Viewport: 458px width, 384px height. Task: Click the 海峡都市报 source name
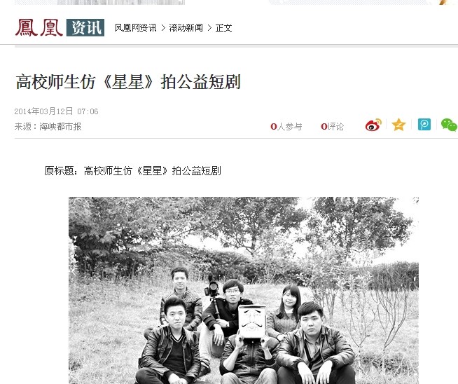tap(60, 127)
